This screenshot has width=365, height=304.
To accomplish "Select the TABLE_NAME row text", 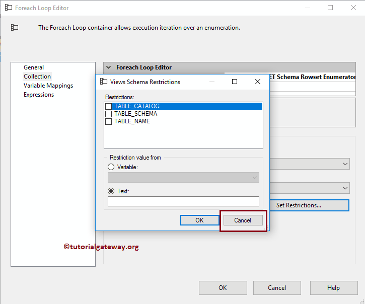I will pyautogui.click(x=132, y=121).
